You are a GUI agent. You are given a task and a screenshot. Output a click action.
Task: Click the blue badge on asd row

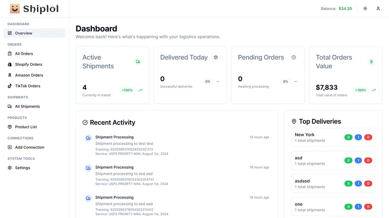click(358, 160)
